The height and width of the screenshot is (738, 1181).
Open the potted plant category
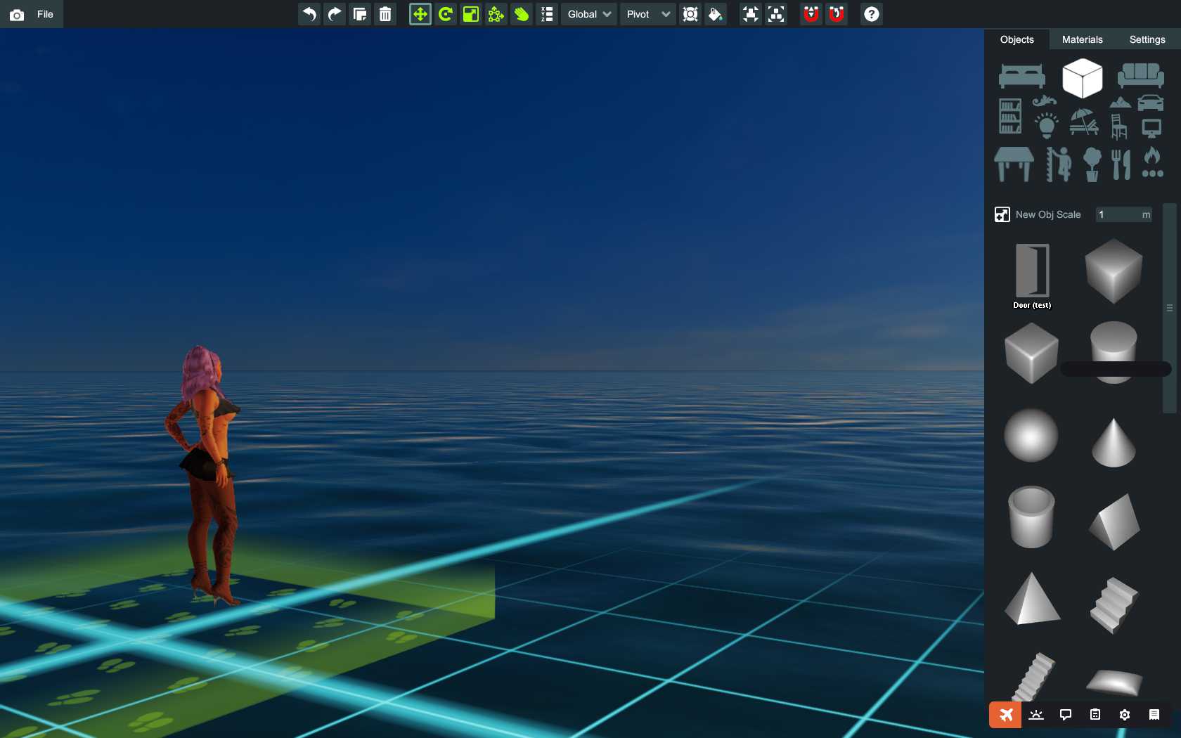(x=1092, y=164)
